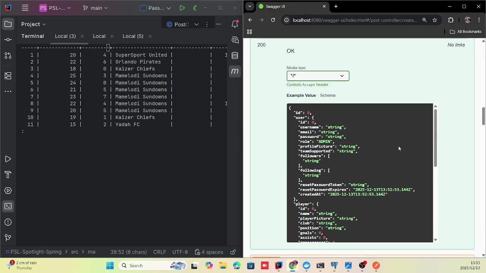Open the AI Assistant tool window icon
The height and width of the screenshot is (273, 486).
click(x=235, y=40)
